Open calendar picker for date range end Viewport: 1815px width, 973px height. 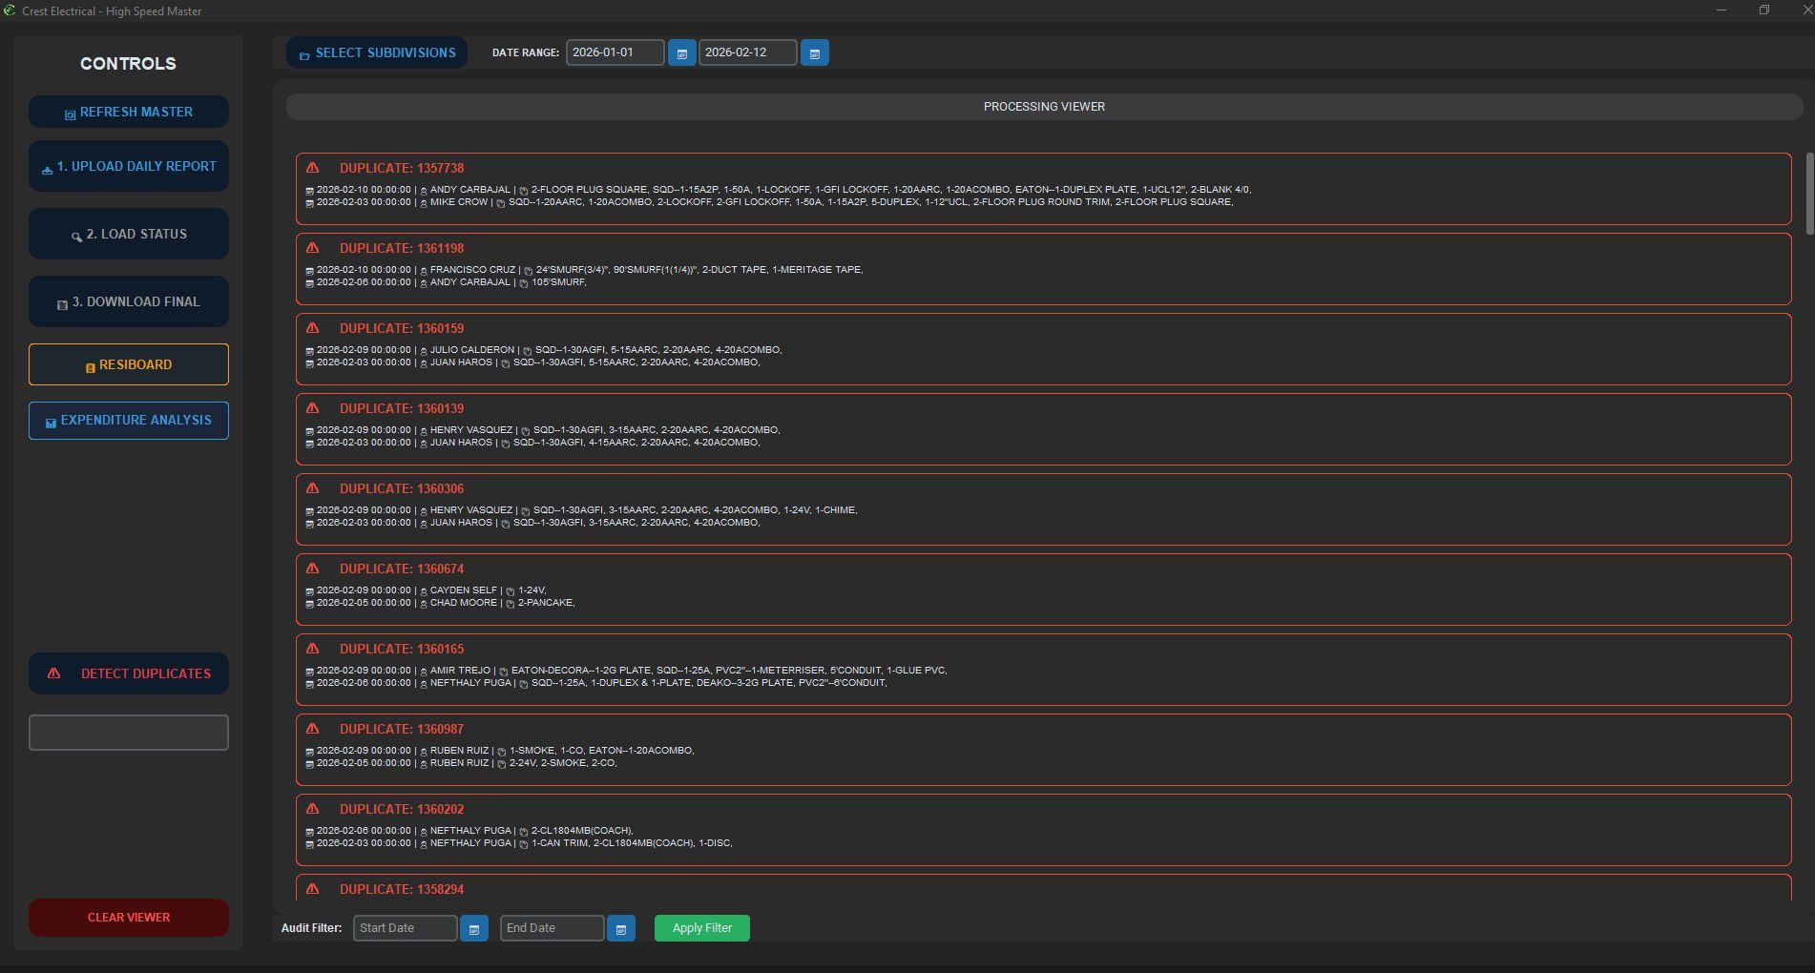(x=814, y=53)
